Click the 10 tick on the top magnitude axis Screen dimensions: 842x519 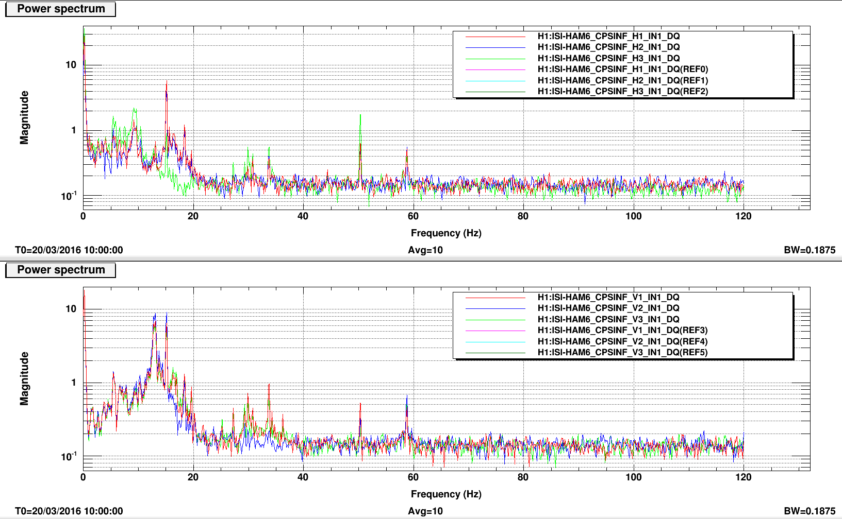(x=71, y=65)
